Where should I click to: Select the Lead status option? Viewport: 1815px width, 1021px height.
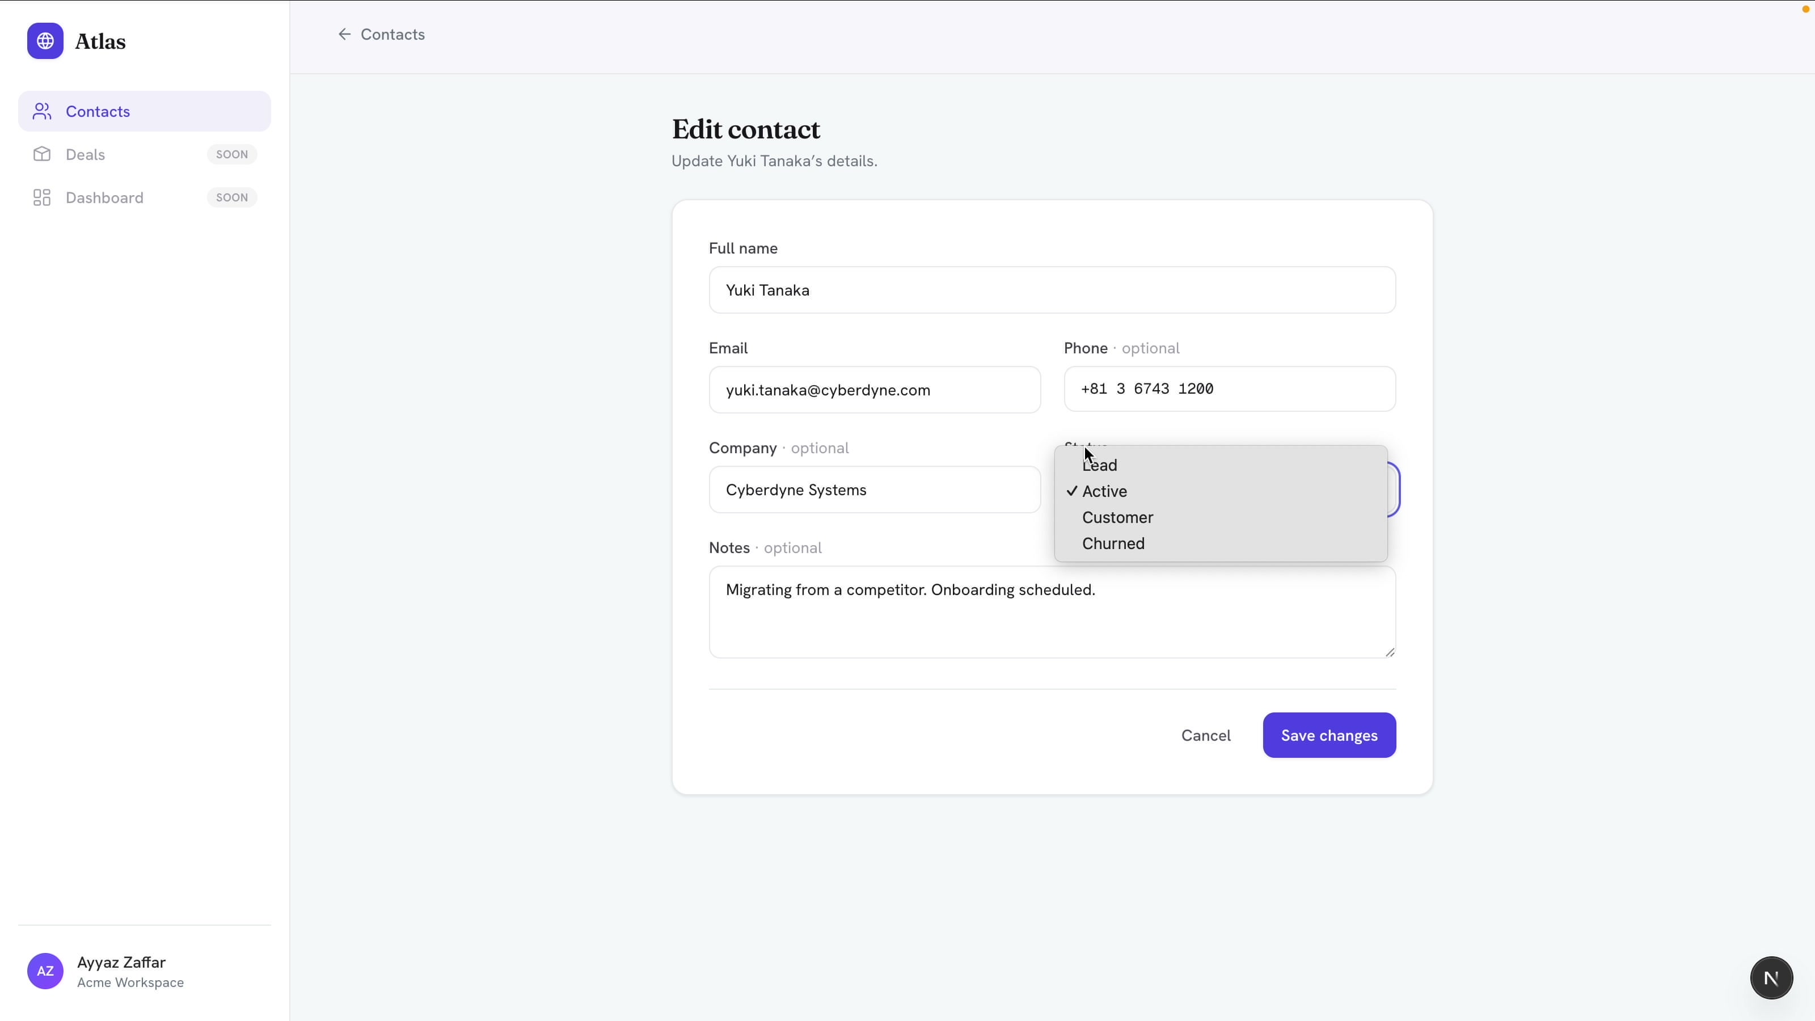point(1221,465)
